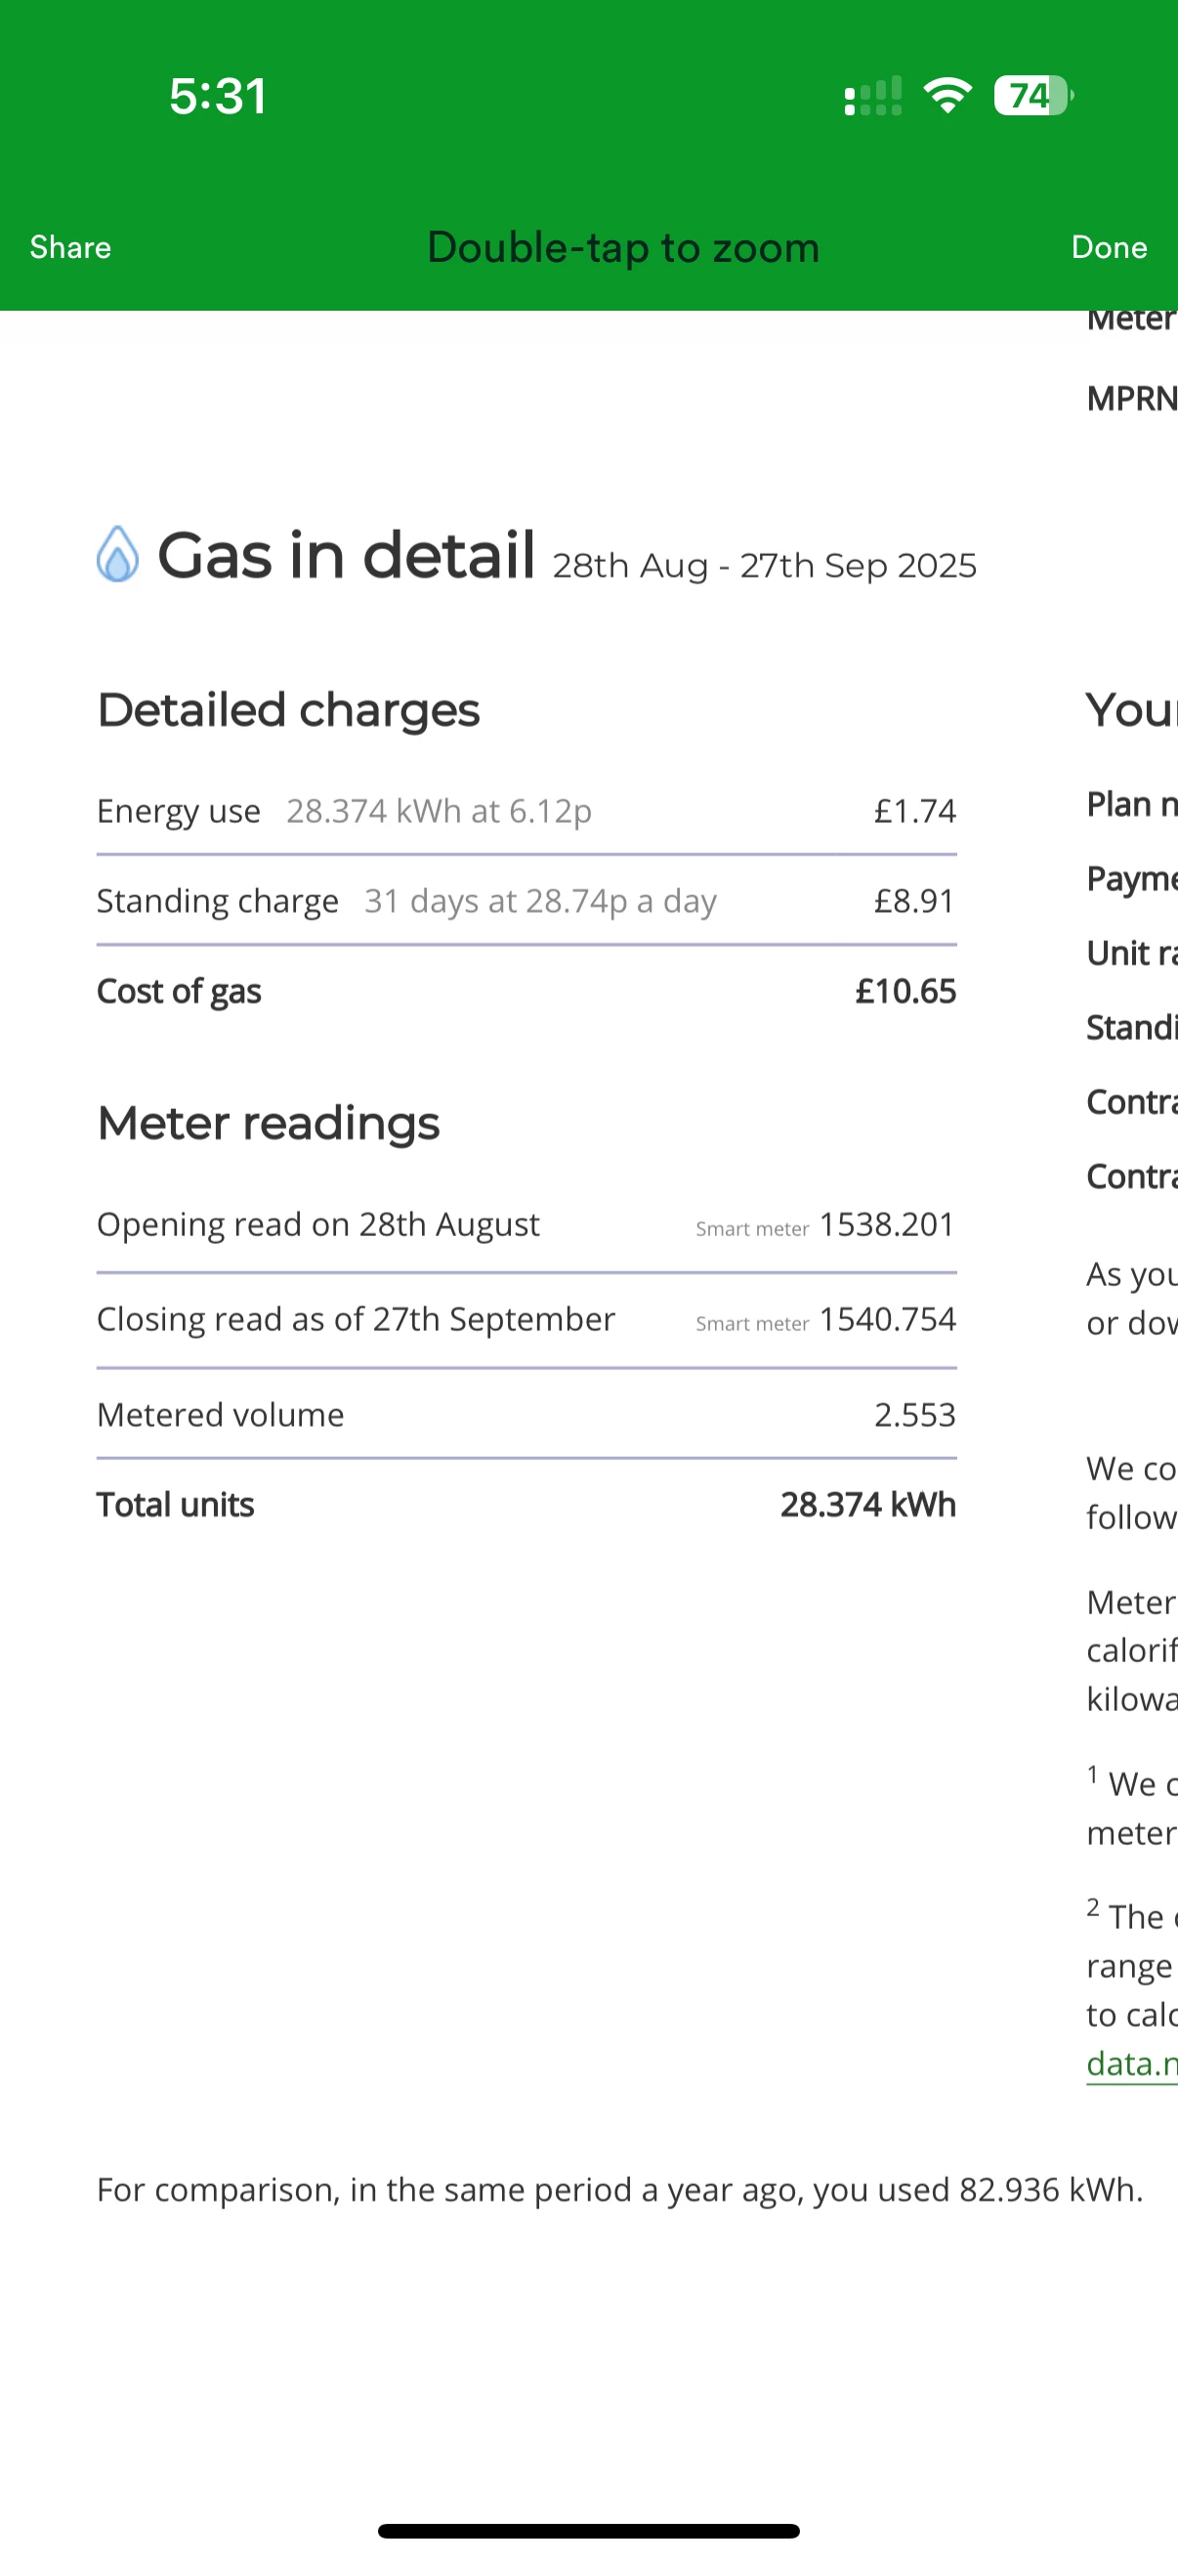Tap the Cost of gas total £10.65
Screen dimensions: 1178x2562
coord(905,992)
